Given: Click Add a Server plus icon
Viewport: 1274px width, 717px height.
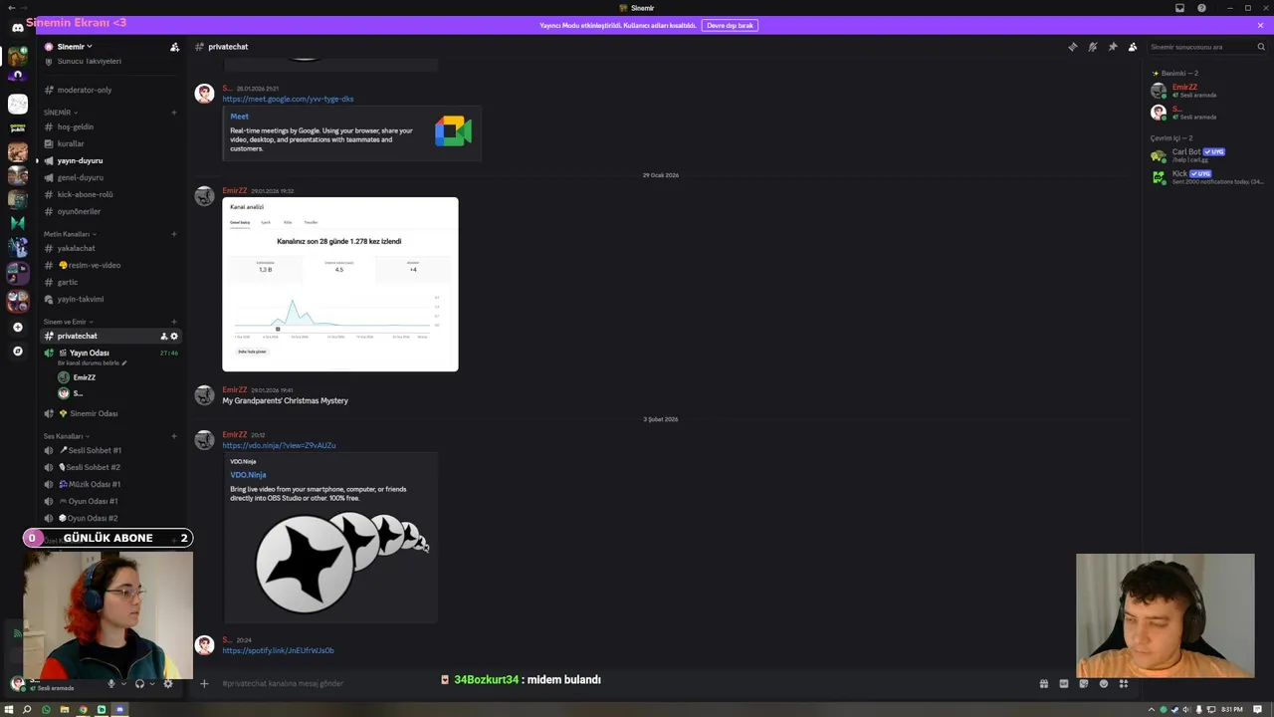Looking at the screenshot, I should [x=17, y=327].
